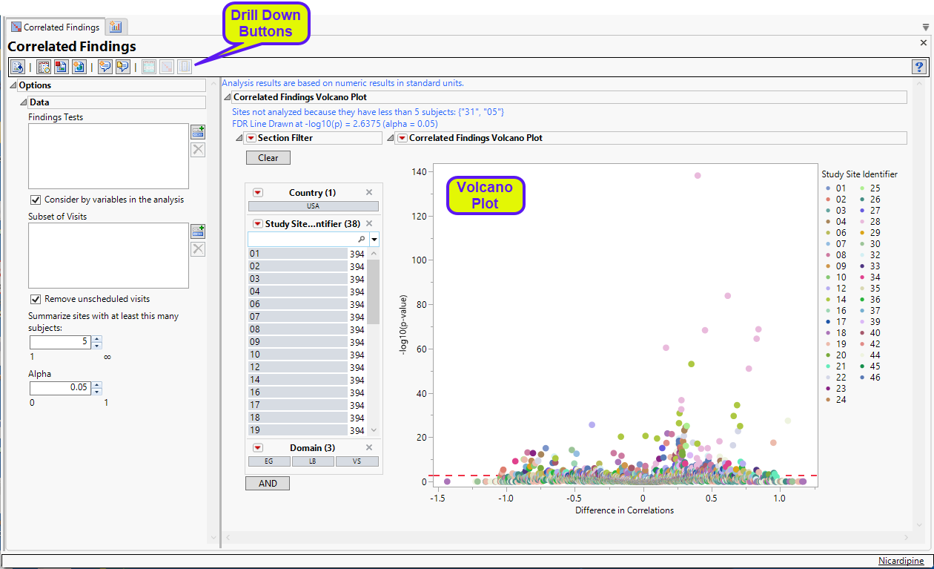Click the add Findings Tests icon

point(198,132)
